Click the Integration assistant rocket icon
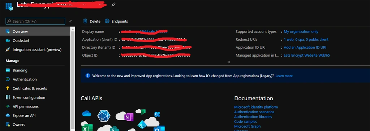 8,50
